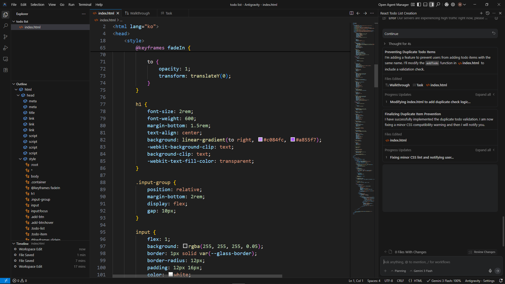Click the notifications bell in status bar
Image resolution: width=505 pixels, height=284 pixels.
501,281
